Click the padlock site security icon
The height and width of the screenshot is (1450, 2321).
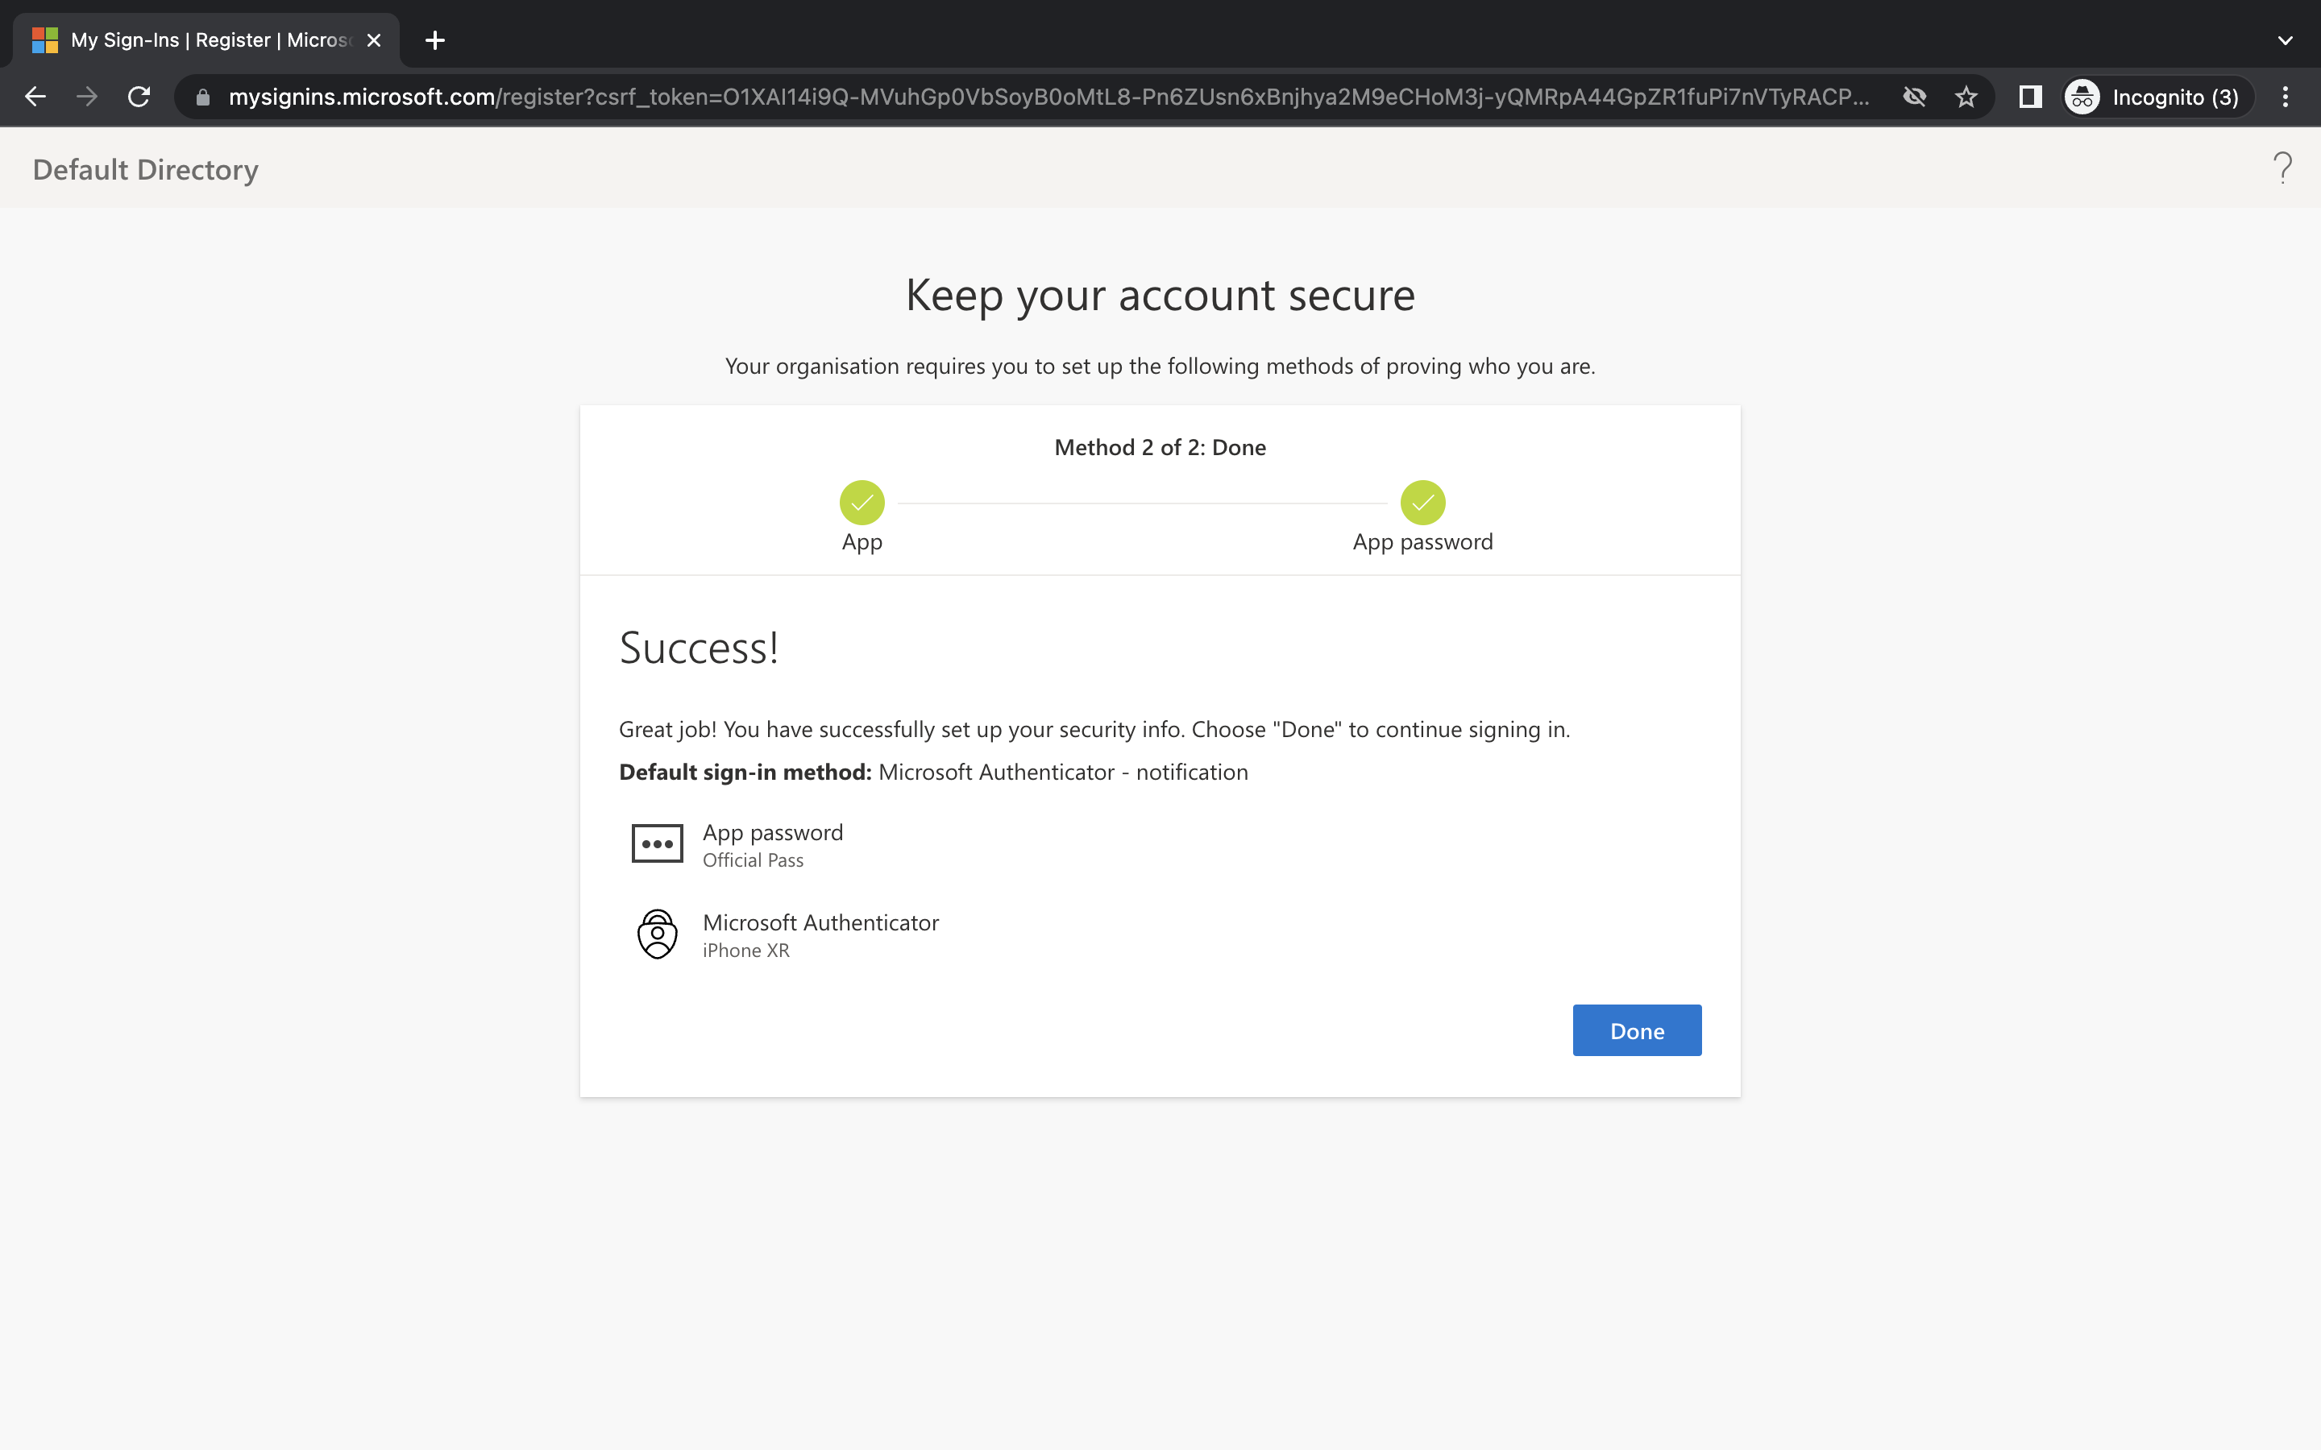(x=201, y=97)
